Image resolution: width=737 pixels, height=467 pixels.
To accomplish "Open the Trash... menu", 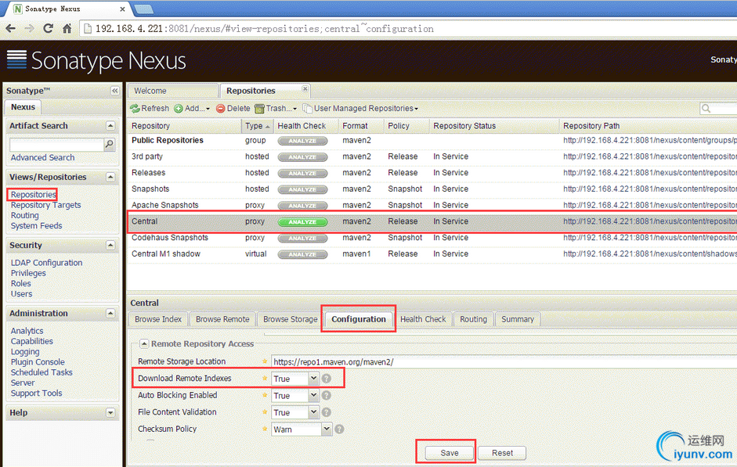I will [276, 109].
